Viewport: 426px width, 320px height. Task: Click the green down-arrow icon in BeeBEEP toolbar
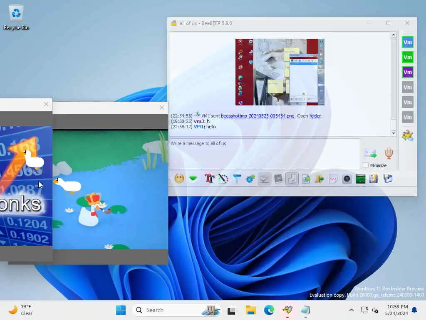click(x=193, y=179)
